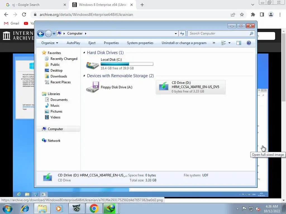Open Downloads in the navigation pane

pos(59,76)
